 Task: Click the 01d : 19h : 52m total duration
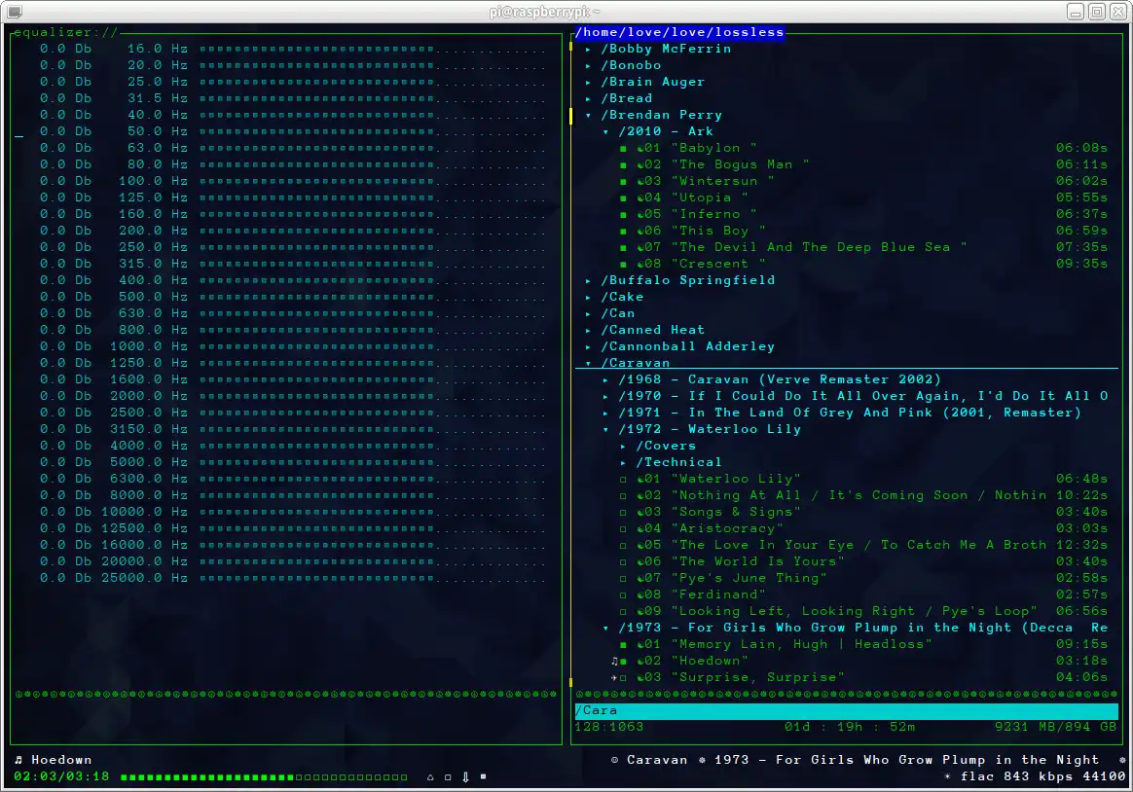(851, 727)
